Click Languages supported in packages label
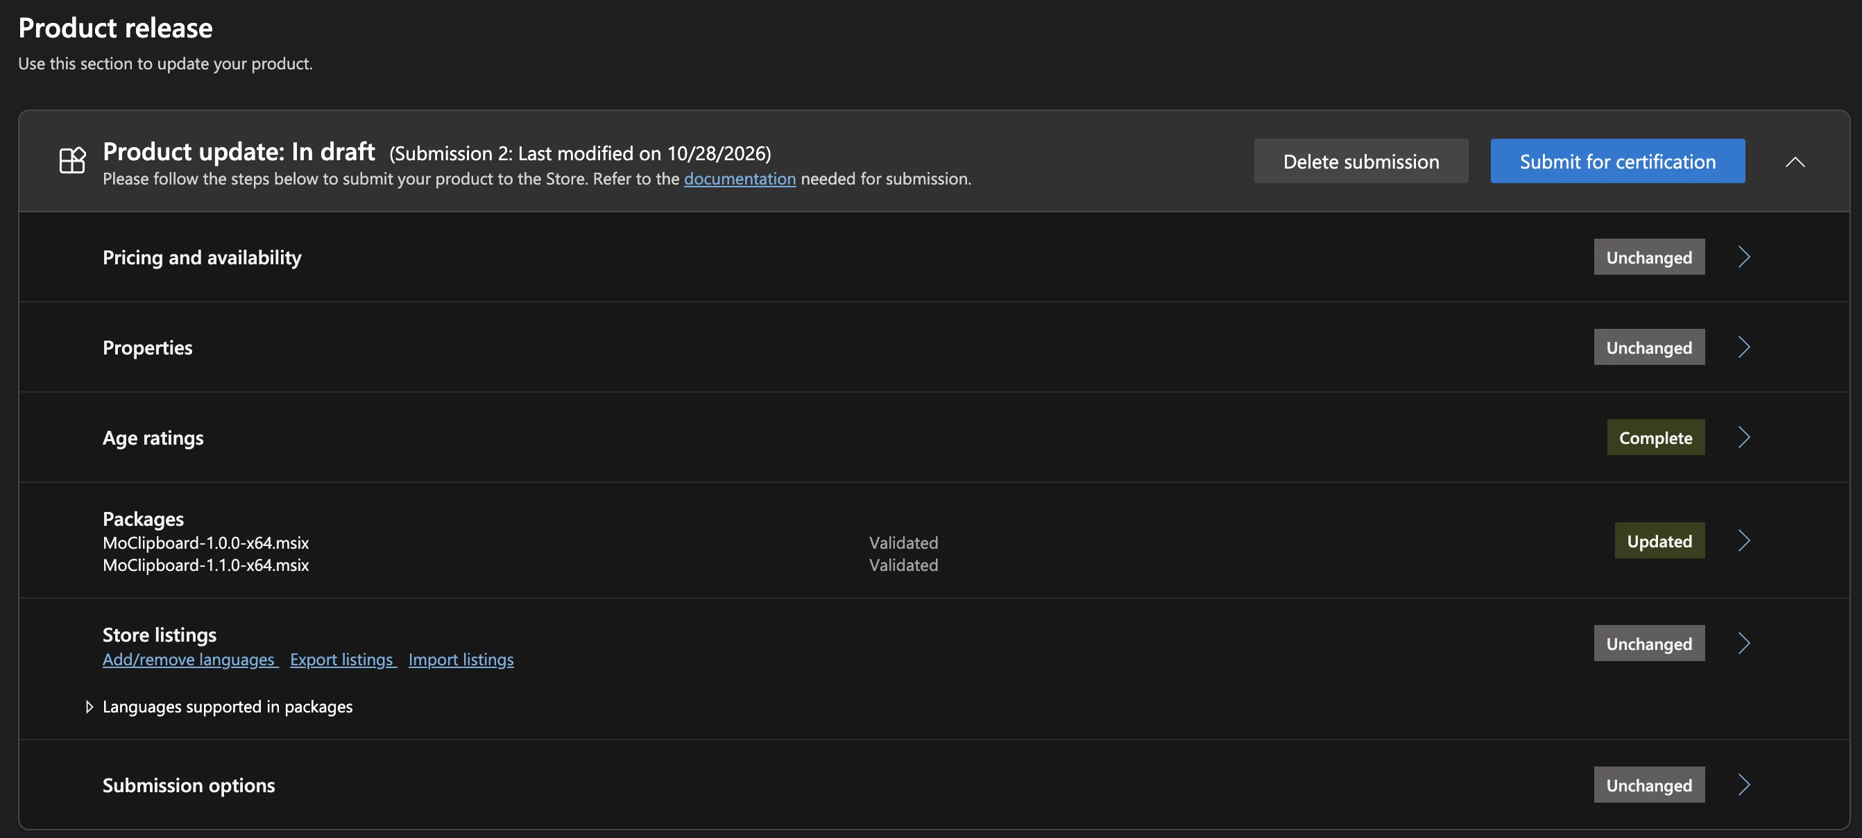 (x=228, y=707)
